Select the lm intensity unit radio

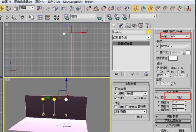click(158, 72)
